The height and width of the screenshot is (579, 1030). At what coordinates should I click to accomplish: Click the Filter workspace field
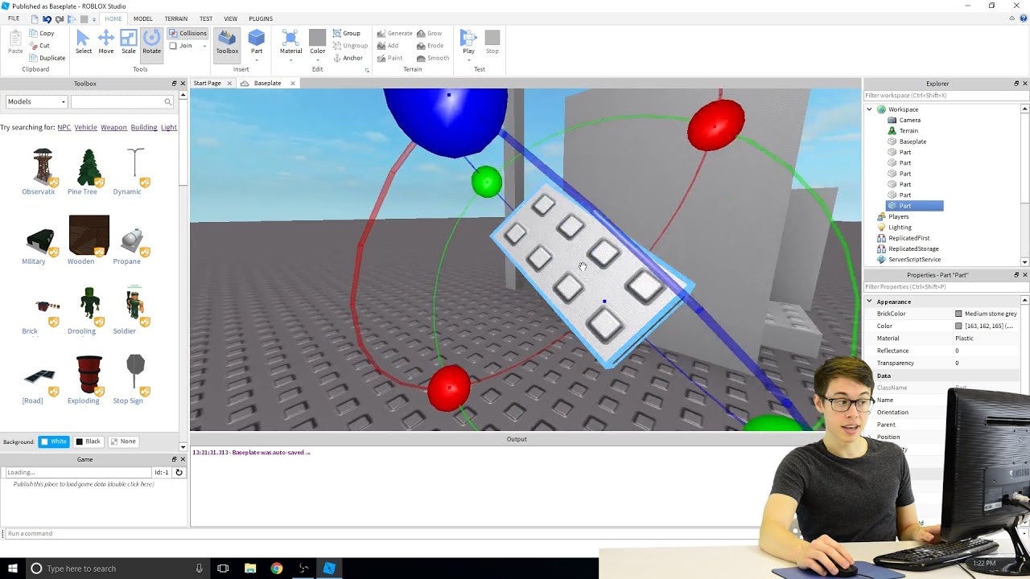pyautogui.click(x=946, y=95)
